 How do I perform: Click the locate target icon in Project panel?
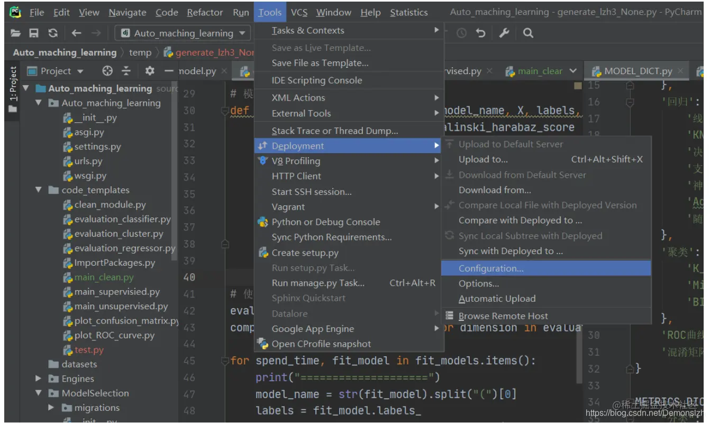[x=107, y=70]
